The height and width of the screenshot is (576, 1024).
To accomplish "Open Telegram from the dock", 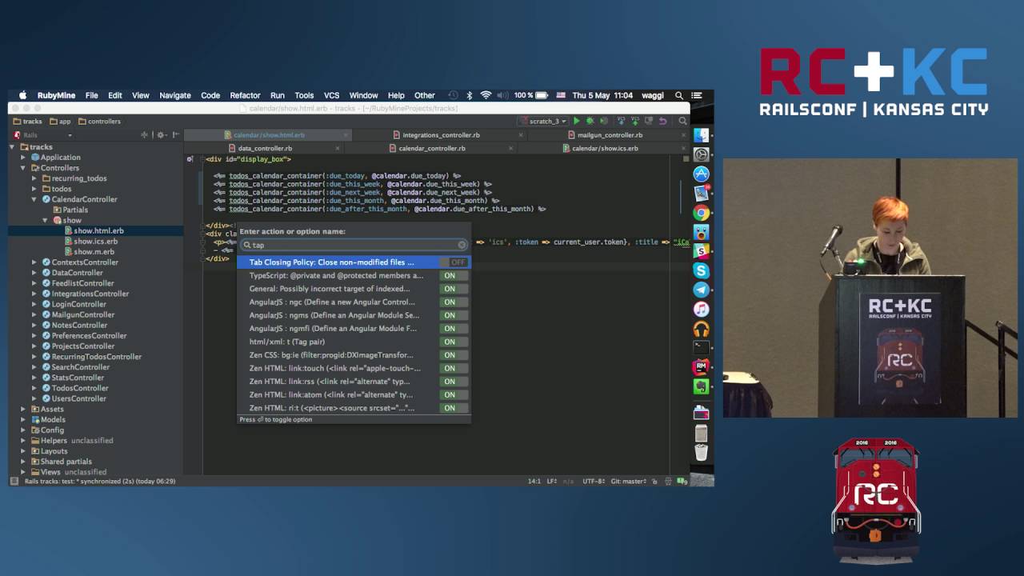I will tap(701, 290).
